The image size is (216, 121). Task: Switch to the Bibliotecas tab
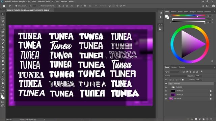[208, 12]
